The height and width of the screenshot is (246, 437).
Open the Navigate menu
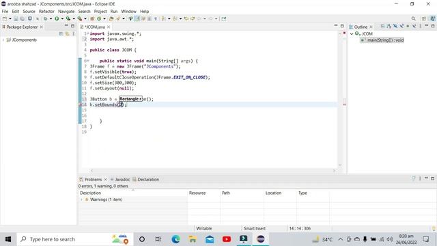[x=66, y=12]
